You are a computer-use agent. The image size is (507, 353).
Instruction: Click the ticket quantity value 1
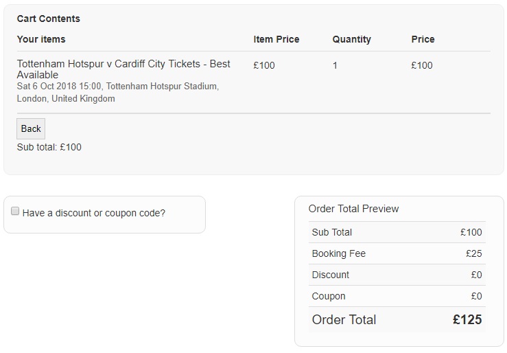coord(335,65)
